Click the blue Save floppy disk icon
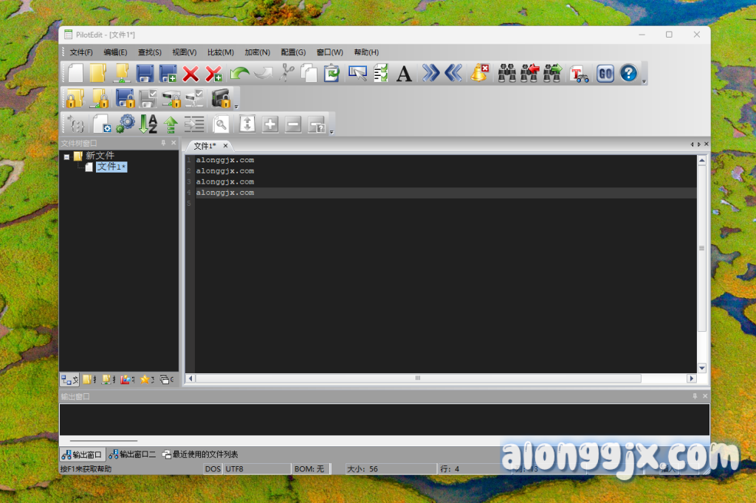This screenshot has height=503, width=756. [145, 73]
